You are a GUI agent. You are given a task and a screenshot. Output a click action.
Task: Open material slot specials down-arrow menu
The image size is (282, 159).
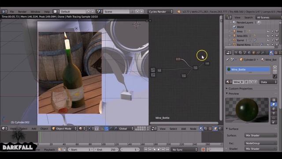point(275,76)
